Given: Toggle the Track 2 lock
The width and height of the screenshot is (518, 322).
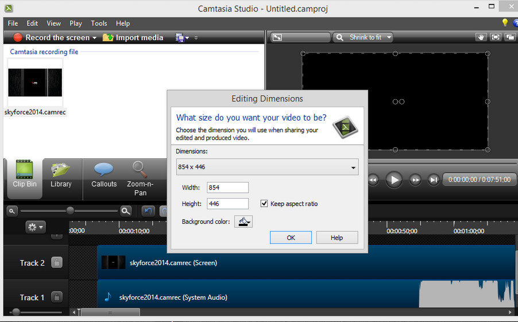Looking at the screenshot, I should point(57,263).
